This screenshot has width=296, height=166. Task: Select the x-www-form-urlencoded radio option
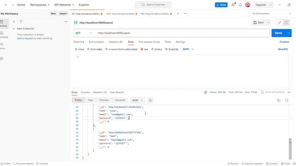[x=106, y=49]
